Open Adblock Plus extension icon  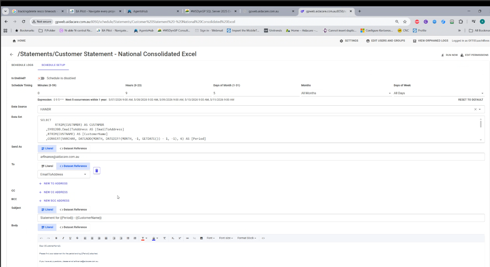click(x=417, y=22)
